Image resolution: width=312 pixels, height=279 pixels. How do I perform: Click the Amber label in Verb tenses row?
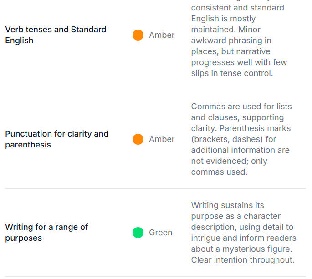pyautogui.click(x=162, y=35)
